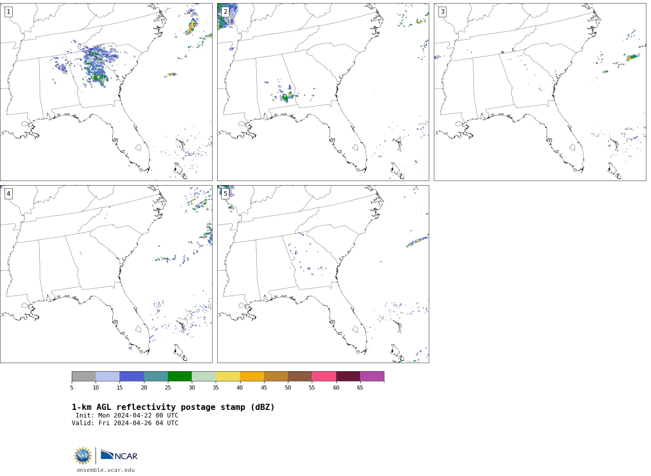
Task: Open the ensemble.ucar.edu link
Action: [106, 470]
